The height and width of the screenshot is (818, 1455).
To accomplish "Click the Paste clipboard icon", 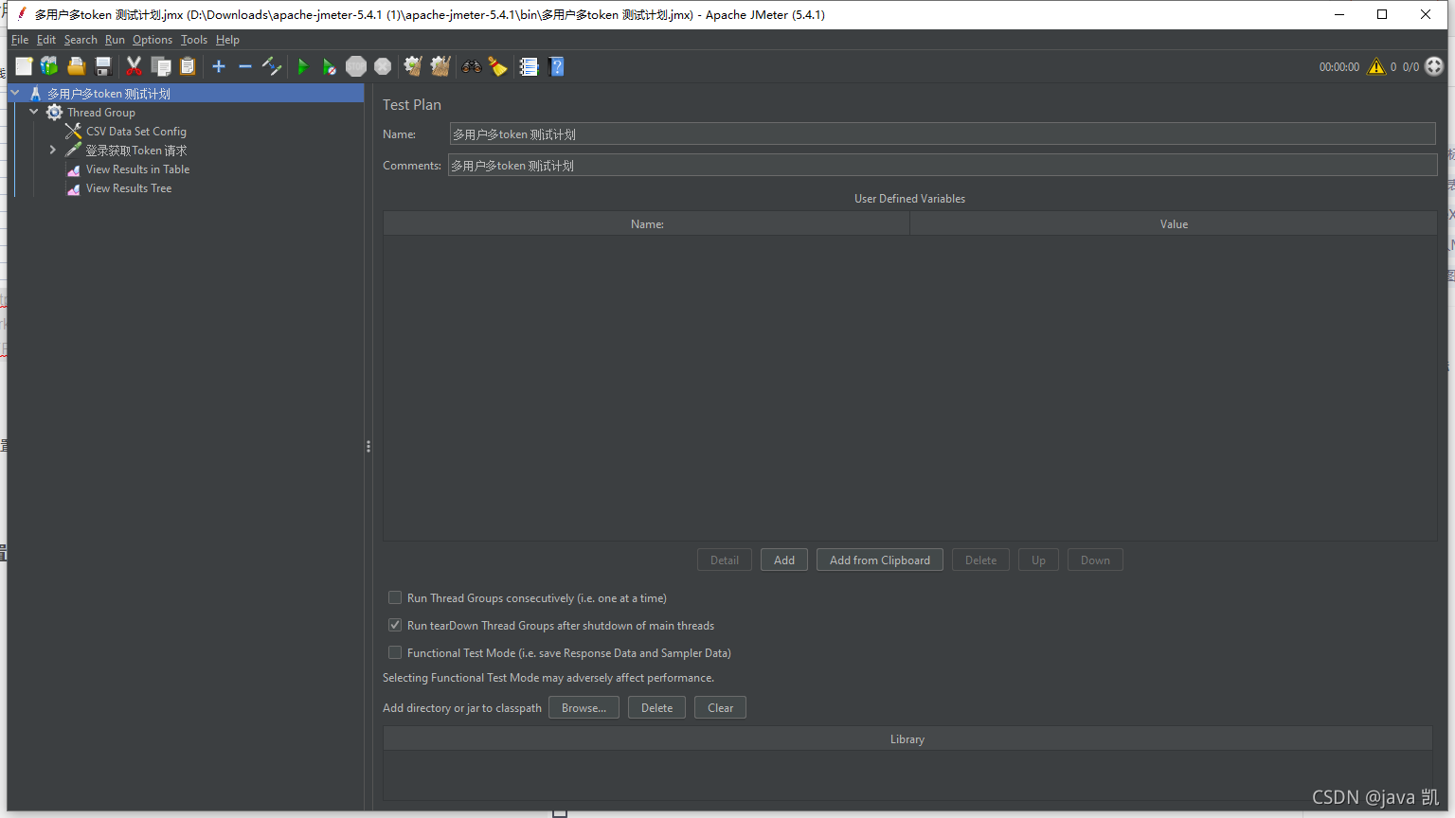I will tap(188, 66).
